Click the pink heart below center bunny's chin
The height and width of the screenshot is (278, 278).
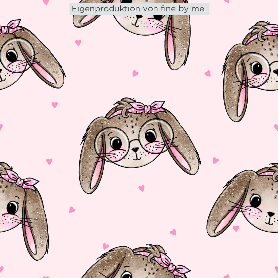141,188
